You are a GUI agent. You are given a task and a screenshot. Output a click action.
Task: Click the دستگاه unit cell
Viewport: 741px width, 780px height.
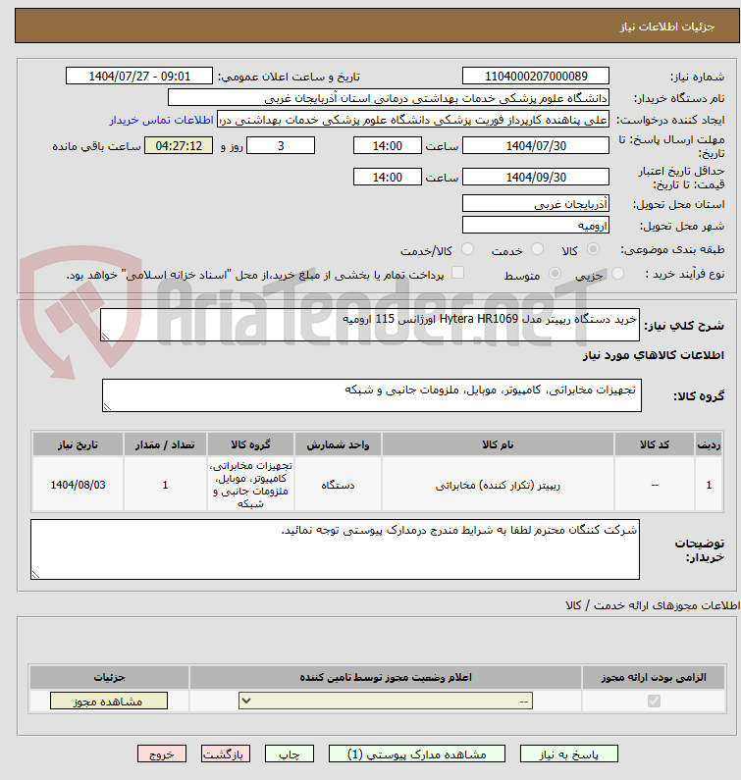tap(338, 485)
